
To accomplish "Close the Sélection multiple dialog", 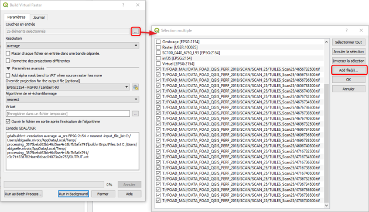I will 361,30.
